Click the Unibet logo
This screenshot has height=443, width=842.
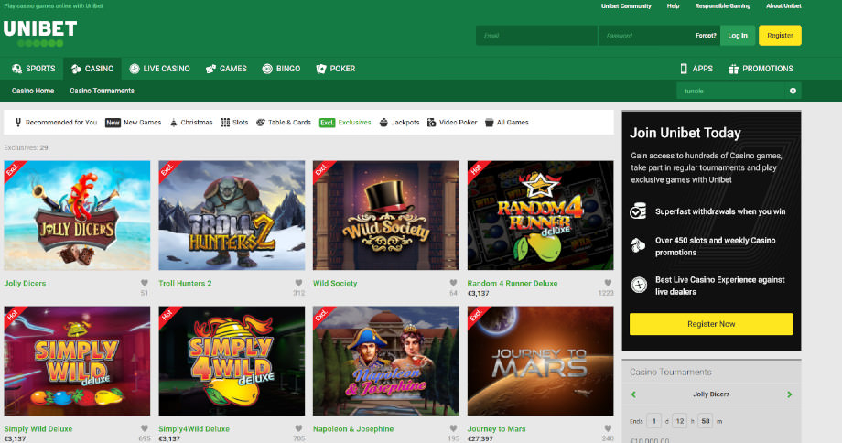(x=40, y=33)
